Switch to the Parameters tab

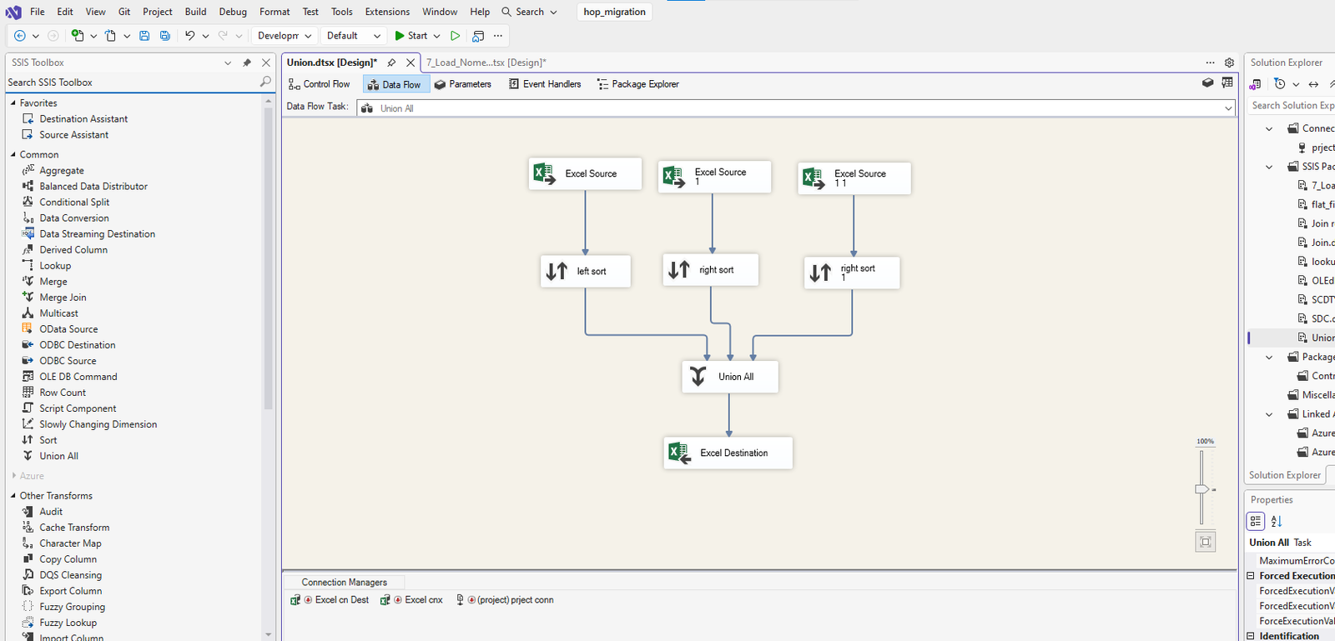coord(463,84)
